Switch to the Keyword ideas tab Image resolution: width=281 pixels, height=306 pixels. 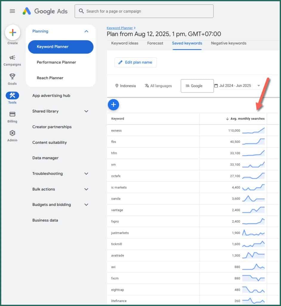[125, 43]
